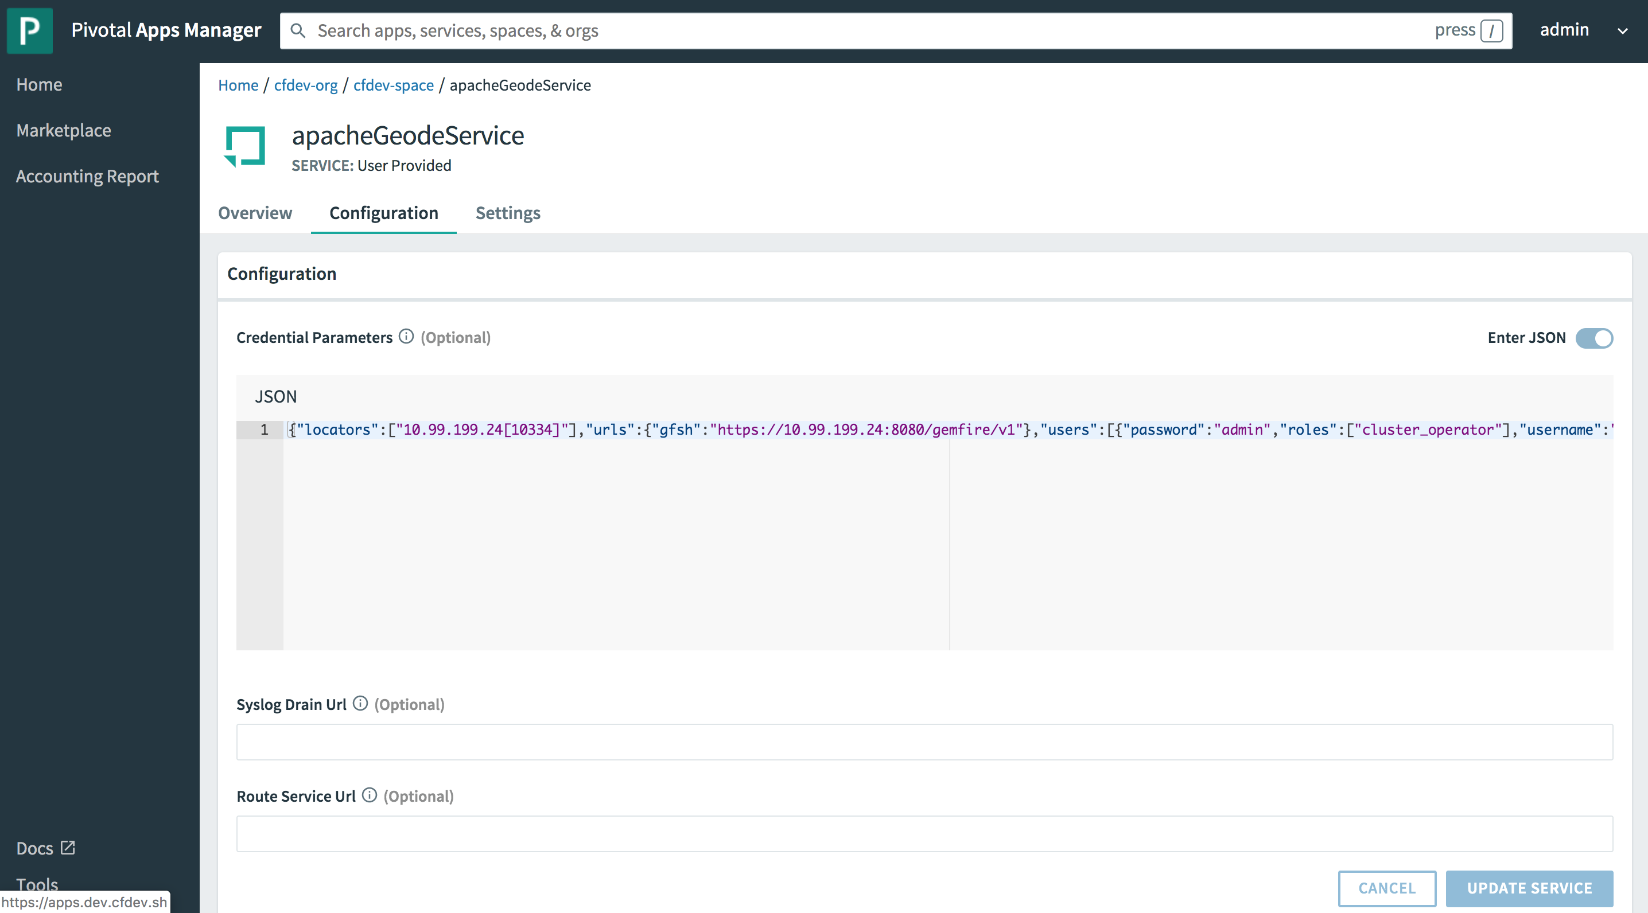Image resolution: width=1648 pixels, height=913 pixels.
Task: Toggle the Enter JSON switch
Action: (x=1593, y=338)
